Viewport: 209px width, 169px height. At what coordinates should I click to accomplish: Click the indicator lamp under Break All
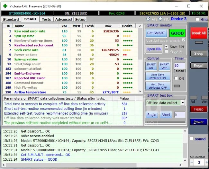(x=199, y=42)
